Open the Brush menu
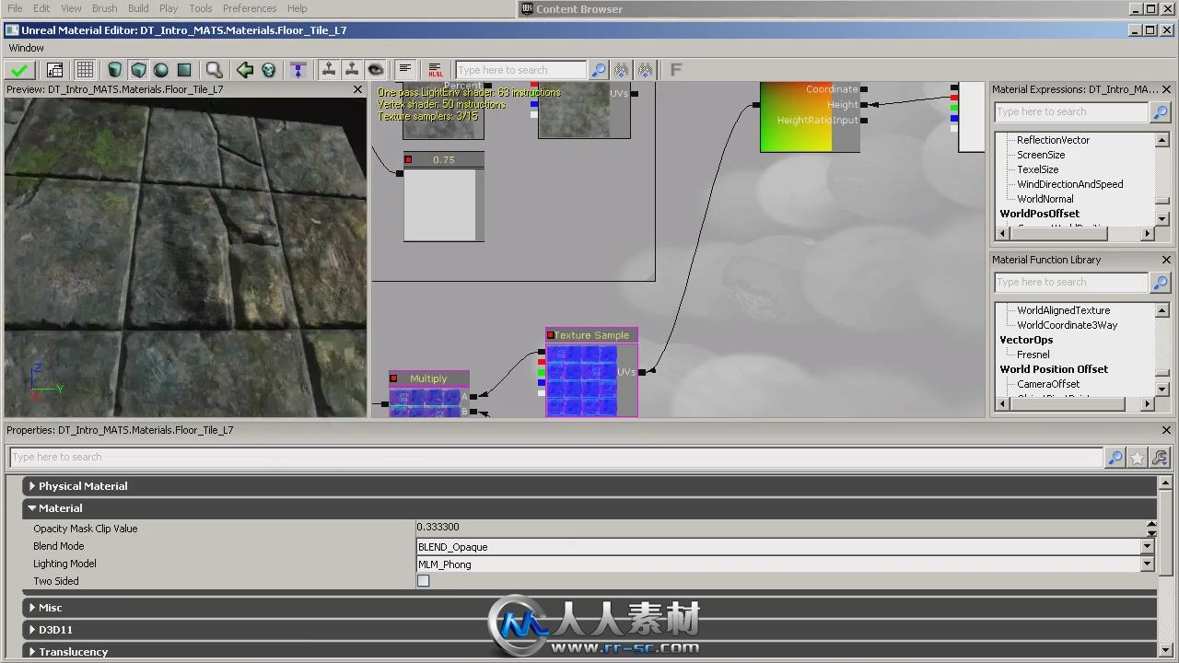Image resolution: width=1179 pixels, height=663 pixels. pyautogui.click(x=105, y=8)
